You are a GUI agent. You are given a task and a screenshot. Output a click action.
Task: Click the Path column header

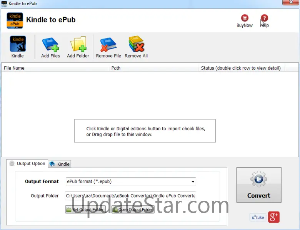click(154, 68)
